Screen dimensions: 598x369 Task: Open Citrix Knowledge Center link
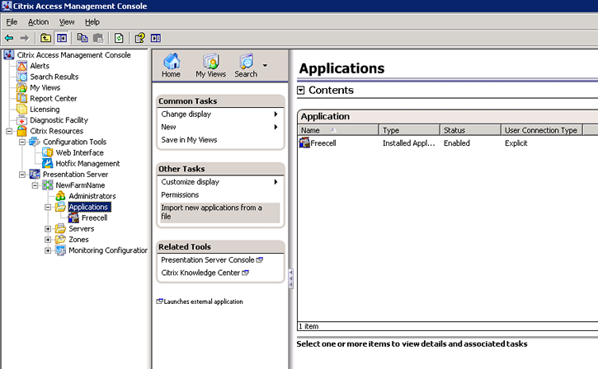205,273
